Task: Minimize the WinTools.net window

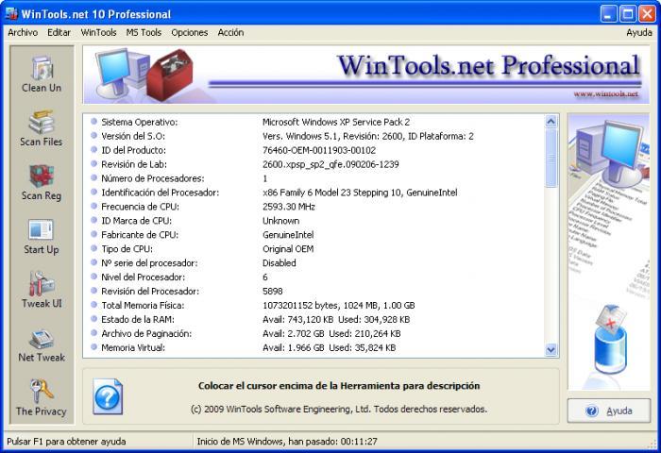Action: [x=608, y=14]
